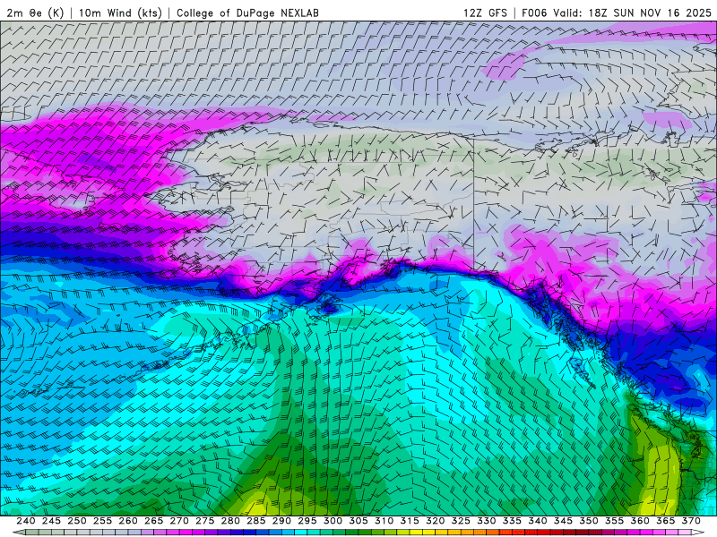717x537 pixels.
Task: Click the 305 scale label
Action: [x=358, y=521]
